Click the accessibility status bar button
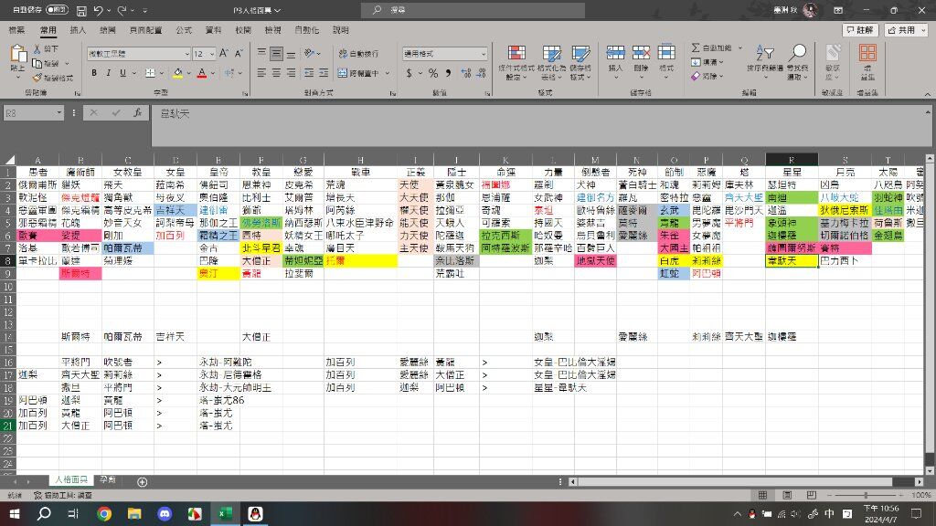The height and width of the screenshot is (526, 936). coord(63,495)
